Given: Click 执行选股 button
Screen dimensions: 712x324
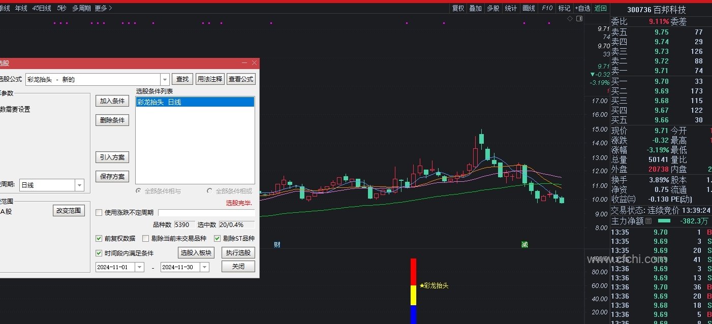Looking at the screenshot, I should pyautogui.click(x=238, y=253).
